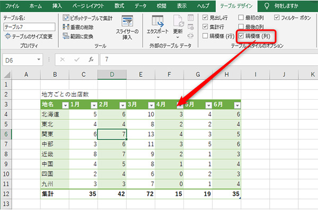This screenshot has height=210, width=318.
Task: Switch to the Insert (挿入) tab
Action: tap(57, 6)
